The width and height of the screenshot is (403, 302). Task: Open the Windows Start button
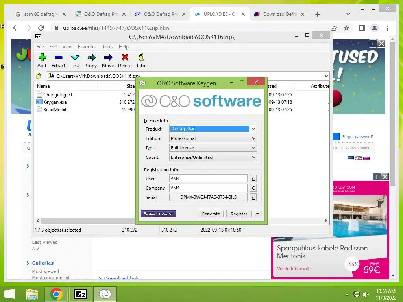9,294
